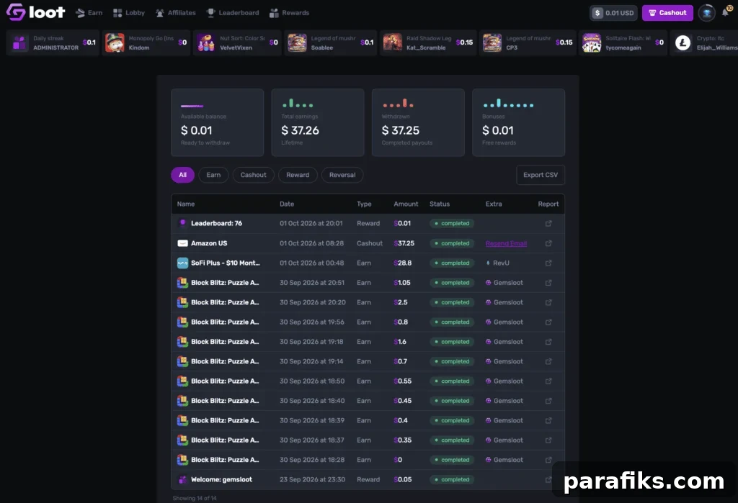Screen dimensions: 738x503
Task: Open report icon for SoFi Plus row
Action: [x=548, y=263]
